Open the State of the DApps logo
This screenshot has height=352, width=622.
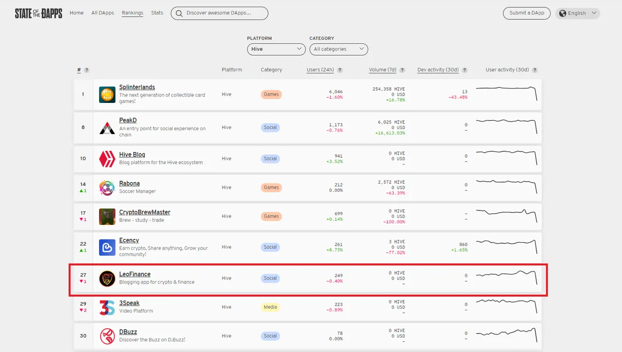click(x=38, y=13)
